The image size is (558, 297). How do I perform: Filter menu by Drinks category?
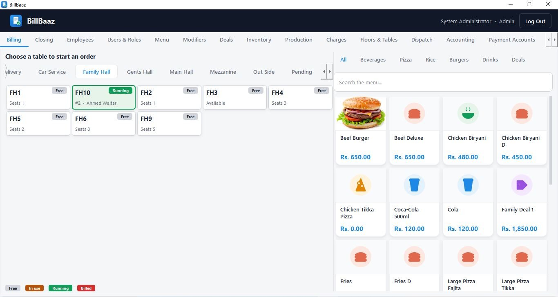tap(490, 59)
